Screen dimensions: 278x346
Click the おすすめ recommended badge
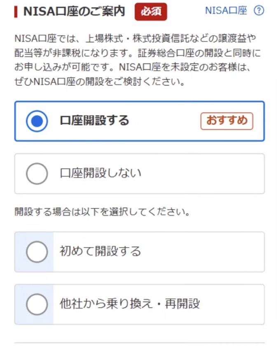pos(227,121)
